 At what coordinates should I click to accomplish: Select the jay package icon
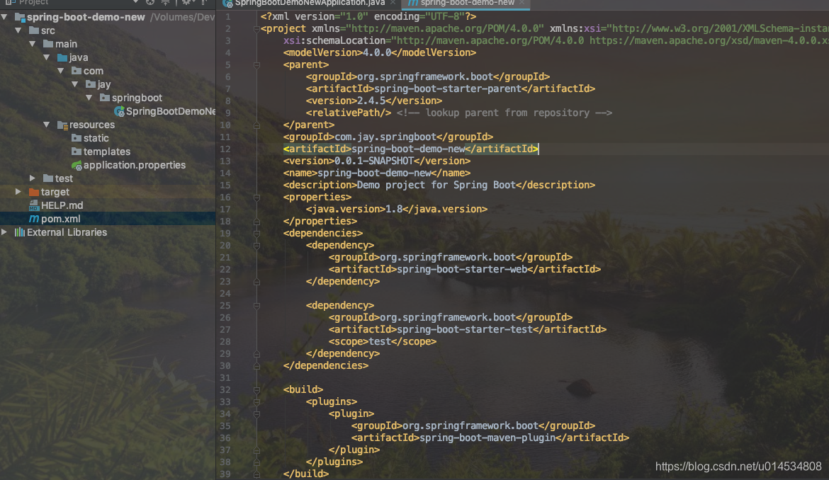point(91,84)
